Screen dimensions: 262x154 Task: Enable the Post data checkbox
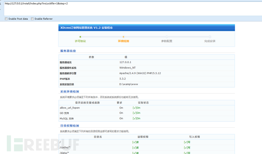point(6,19)
